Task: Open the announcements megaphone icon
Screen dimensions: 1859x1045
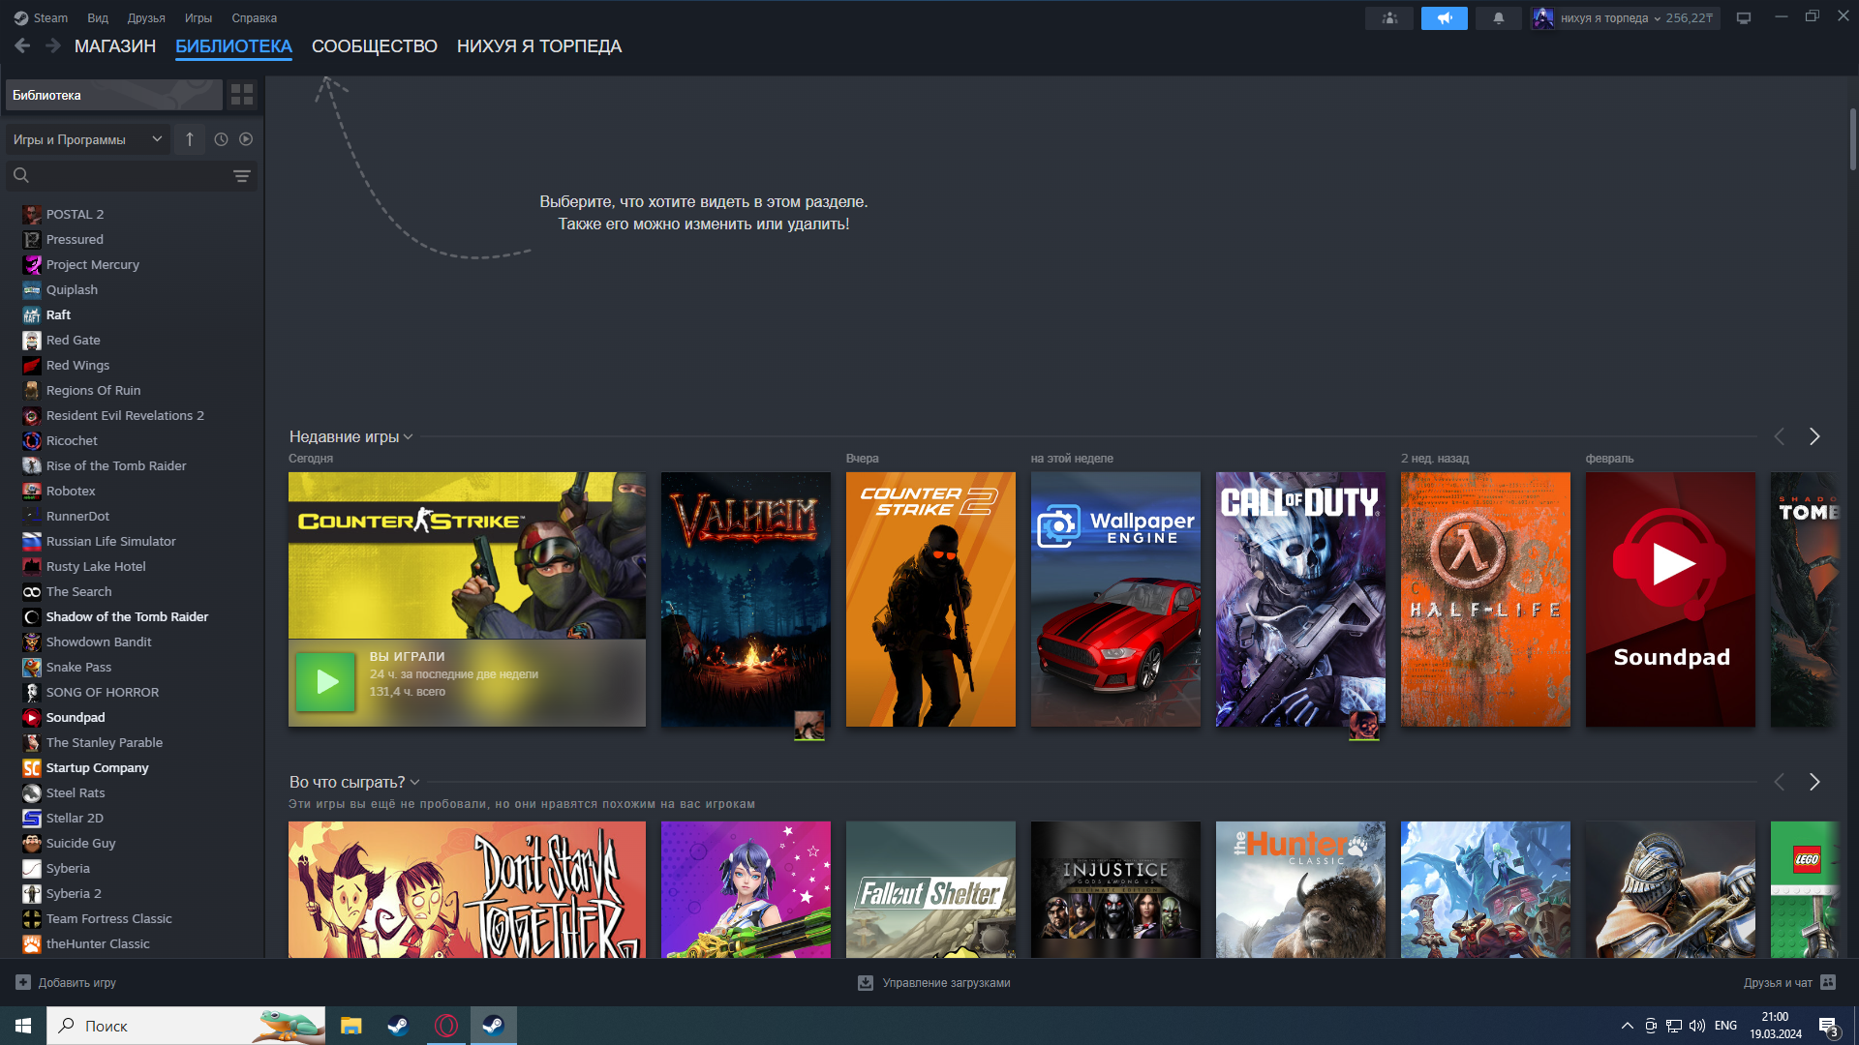Action: [x=1444, y=18]
